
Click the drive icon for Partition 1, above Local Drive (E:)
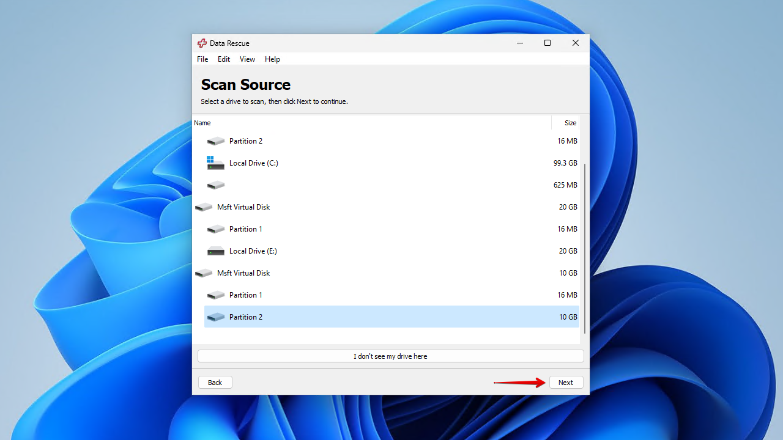pos(215,229)
